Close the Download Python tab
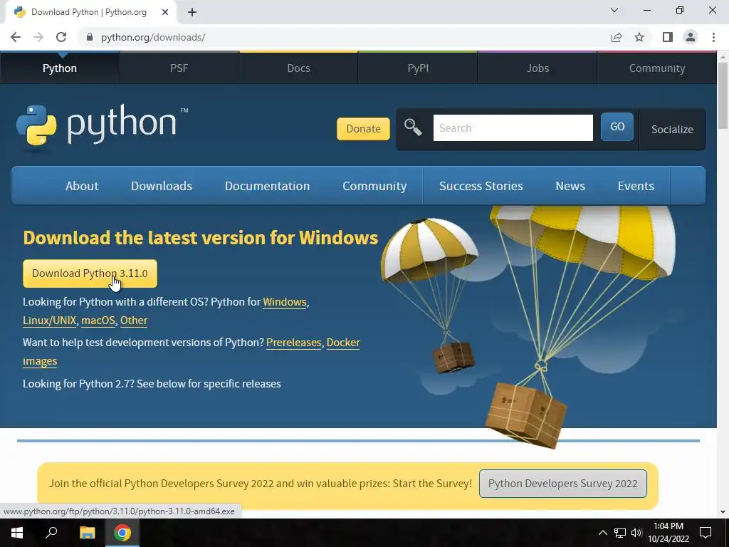The width and height of the screenshot is (729, 547). [x=165, y=12]
